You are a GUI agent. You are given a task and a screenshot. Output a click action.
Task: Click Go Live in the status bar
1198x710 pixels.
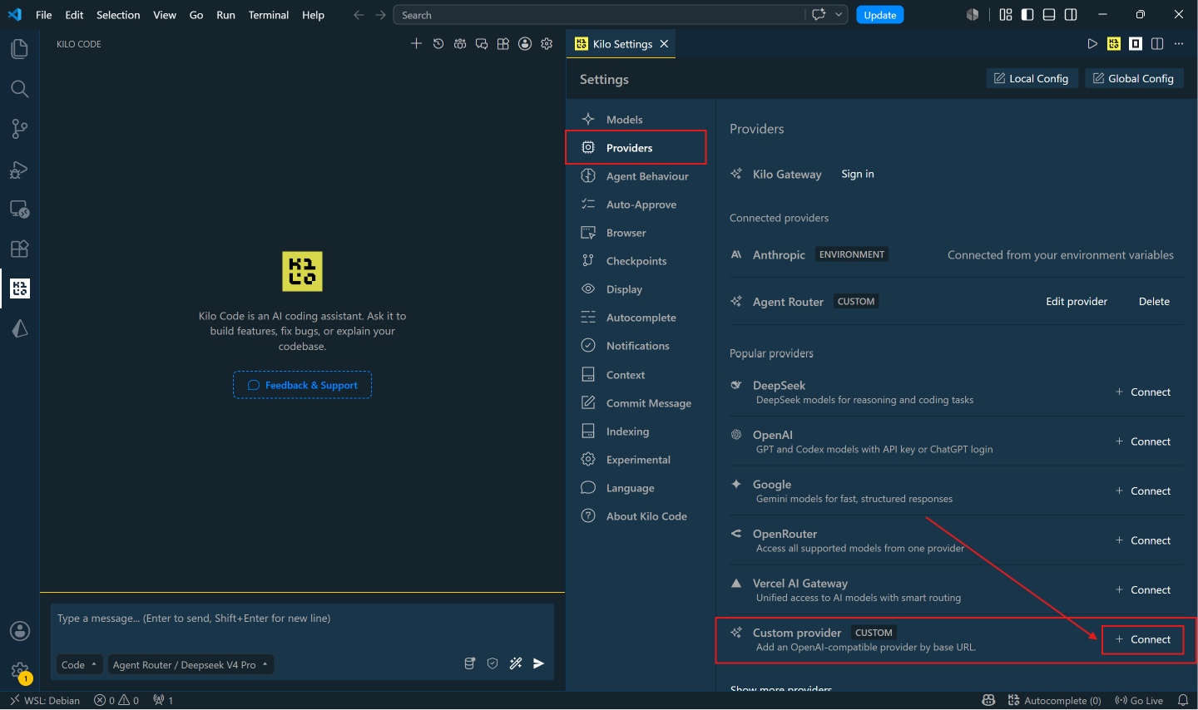pos(1139,701)
